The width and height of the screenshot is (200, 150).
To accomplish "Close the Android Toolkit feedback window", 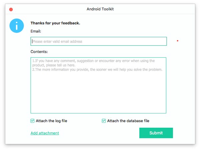I will [x=11, y=9].
